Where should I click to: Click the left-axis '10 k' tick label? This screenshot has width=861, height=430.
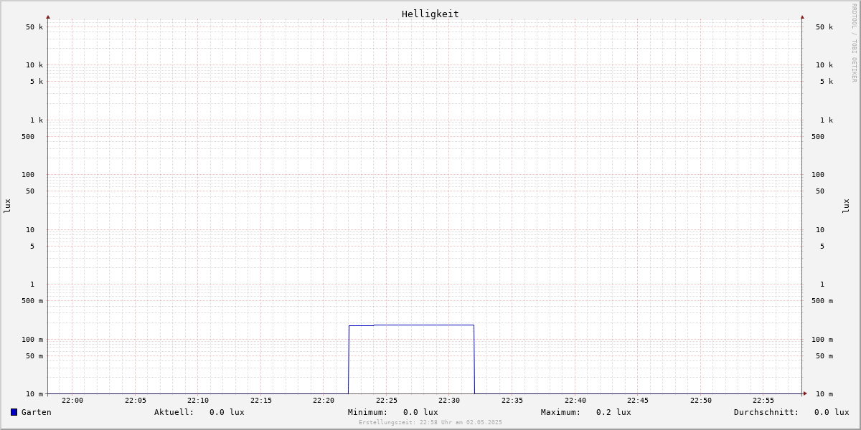34,65
